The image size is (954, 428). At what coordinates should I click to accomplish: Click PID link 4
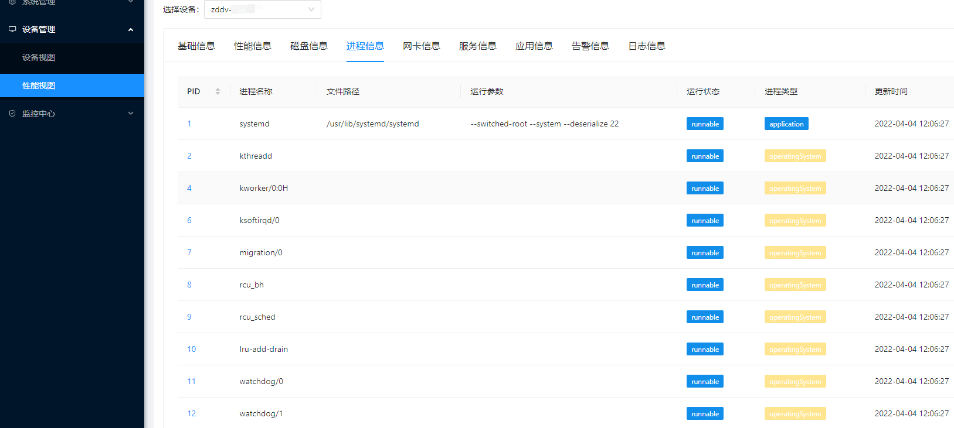click(x=189, y=188)
